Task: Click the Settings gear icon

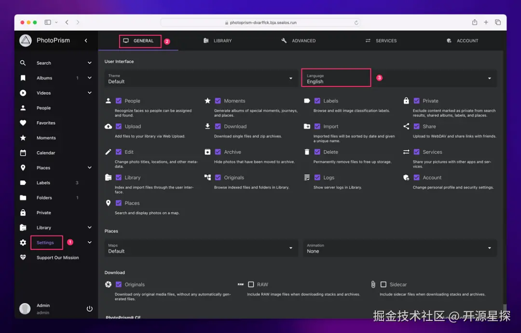Action: coord(23,242)
